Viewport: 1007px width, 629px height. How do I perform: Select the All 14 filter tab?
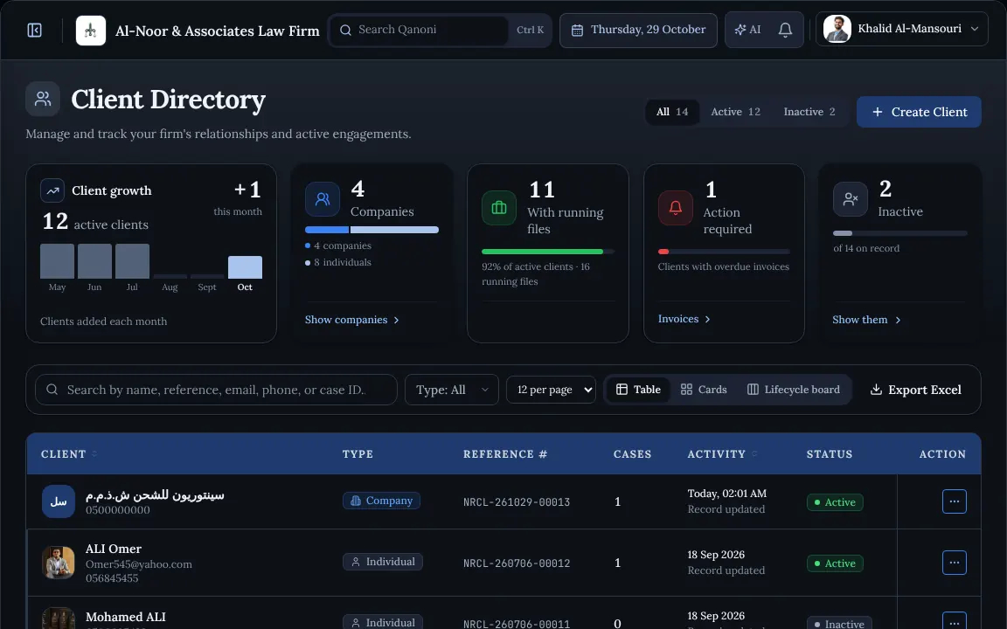(x=672, y=112)
